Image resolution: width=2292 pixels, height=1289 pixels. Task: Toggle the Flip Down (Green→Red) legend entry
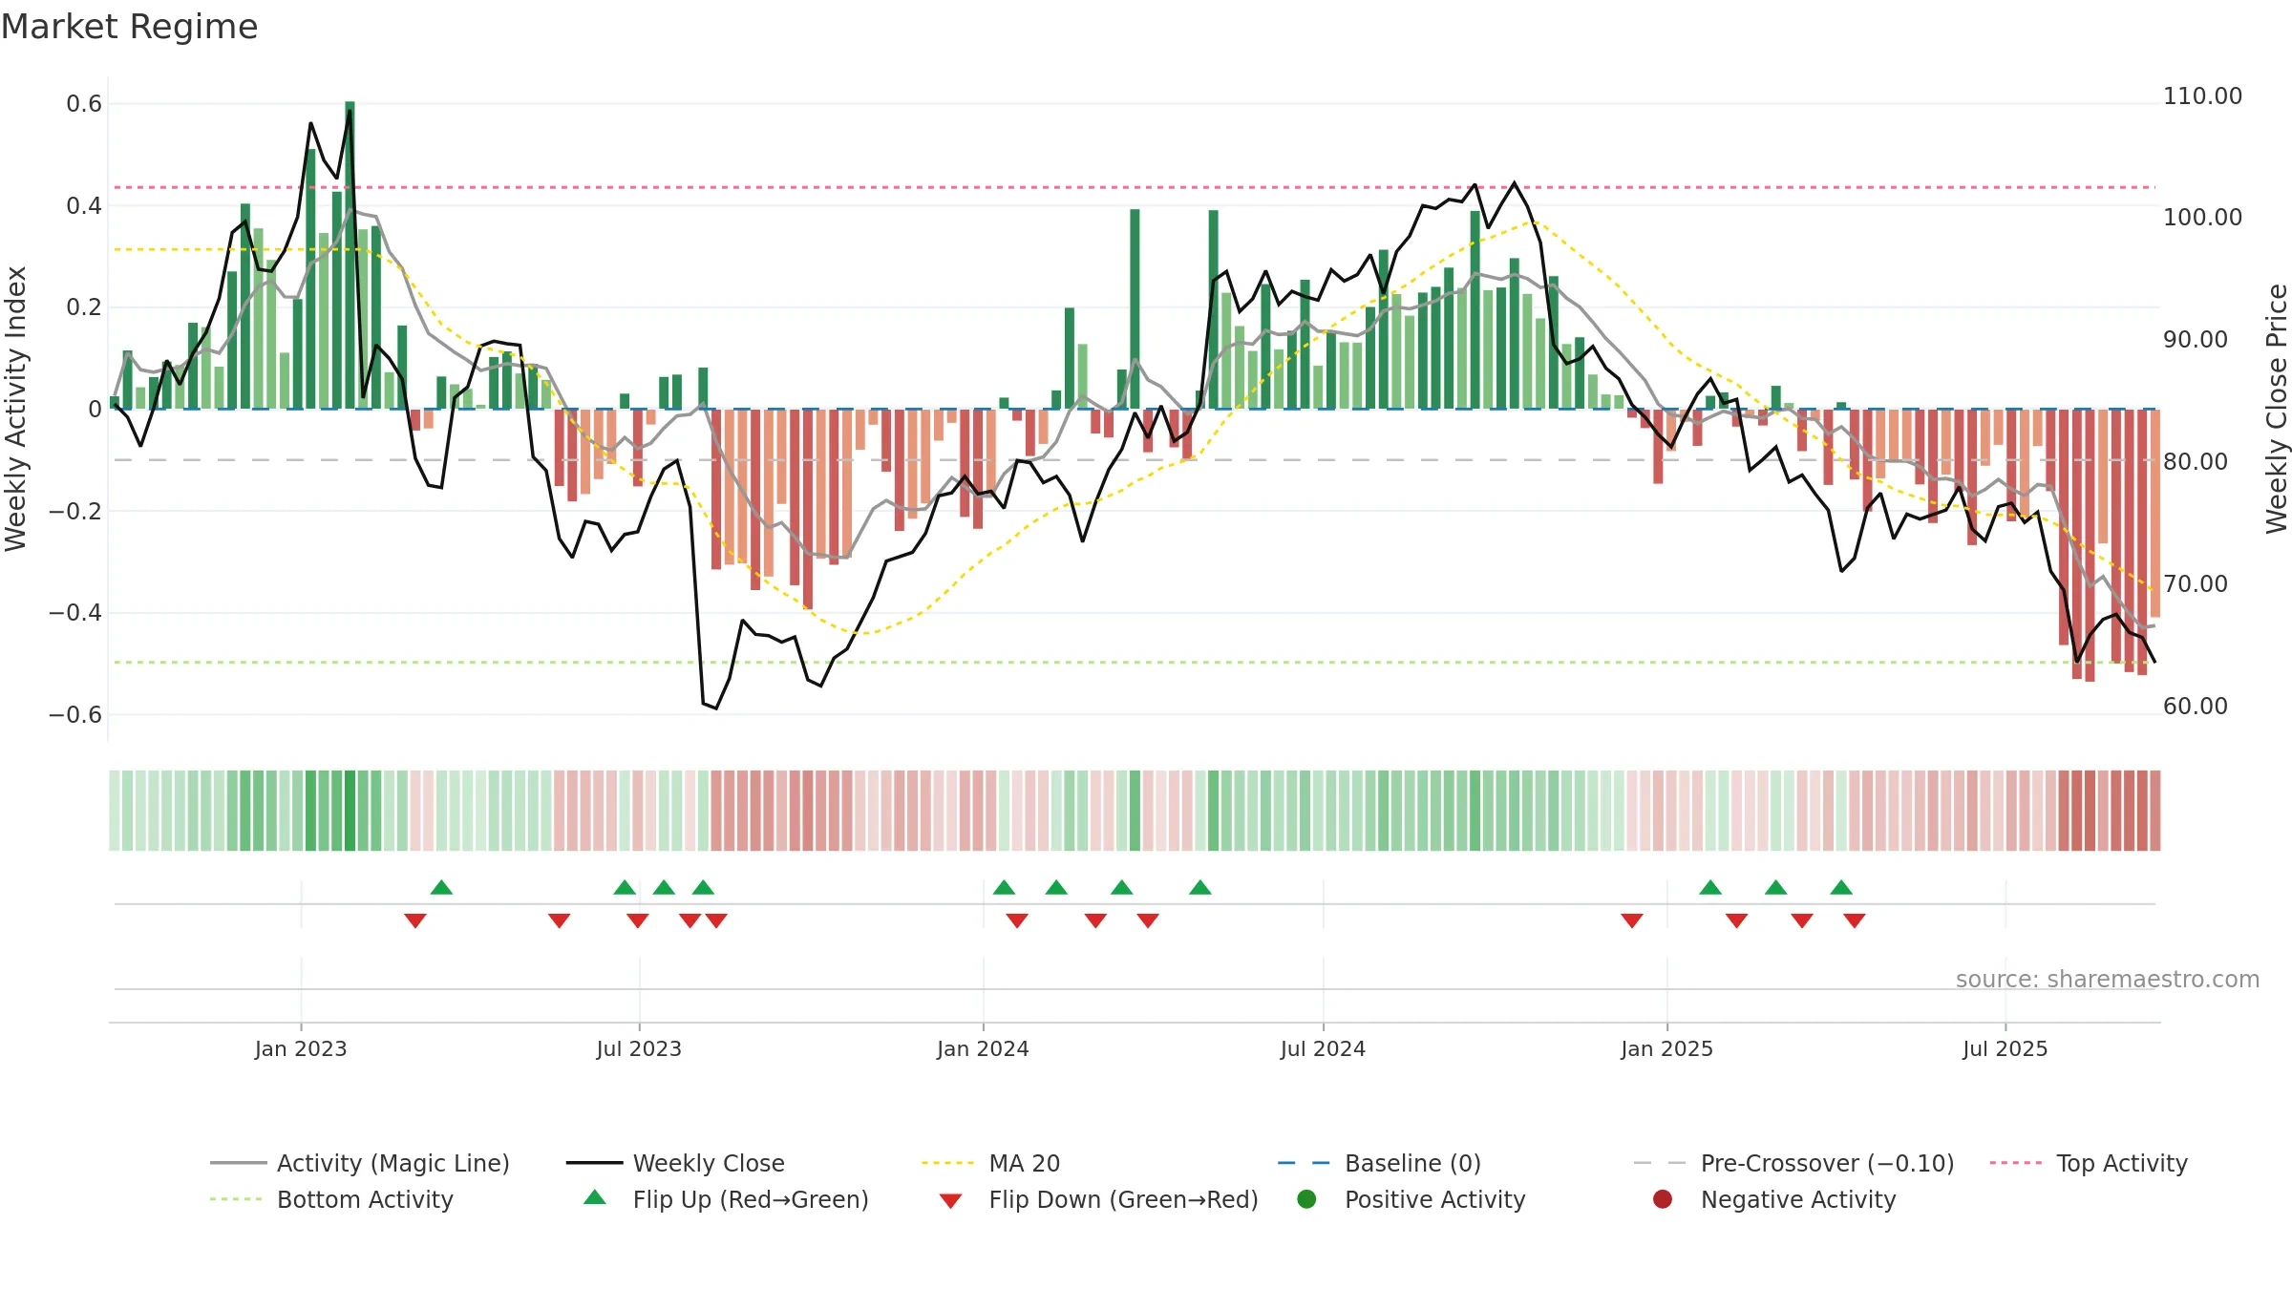pyautogui.click(x=1098, y=1199)
